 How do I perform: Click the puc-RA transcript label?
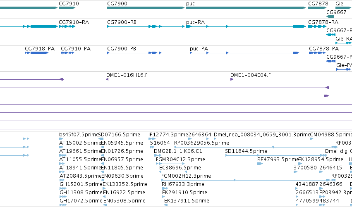(196, 22)
